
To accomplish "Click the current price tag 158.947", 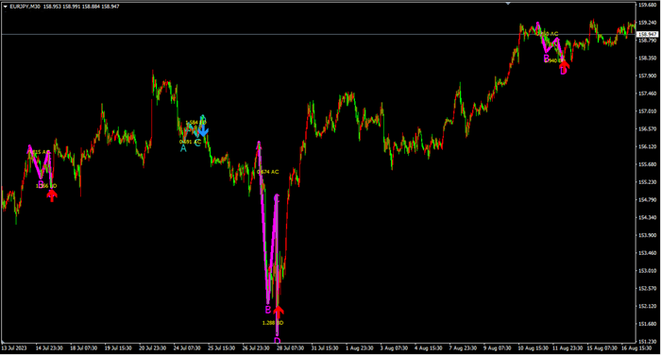I will 648,34.
